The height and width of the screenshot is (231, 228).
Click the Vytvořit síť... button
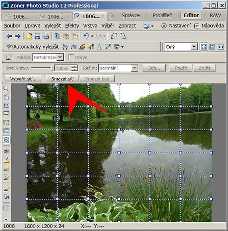point(22,79)
